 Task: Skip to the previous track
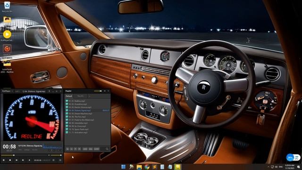click(17, 160)
